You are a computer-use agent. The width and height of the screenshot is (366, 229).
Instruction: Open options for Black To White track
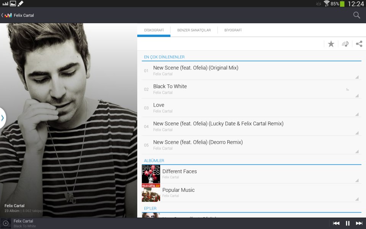tap(357, 95)
